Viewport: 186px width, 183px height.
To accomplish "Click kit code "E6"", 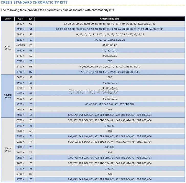I will coord(31,136).
